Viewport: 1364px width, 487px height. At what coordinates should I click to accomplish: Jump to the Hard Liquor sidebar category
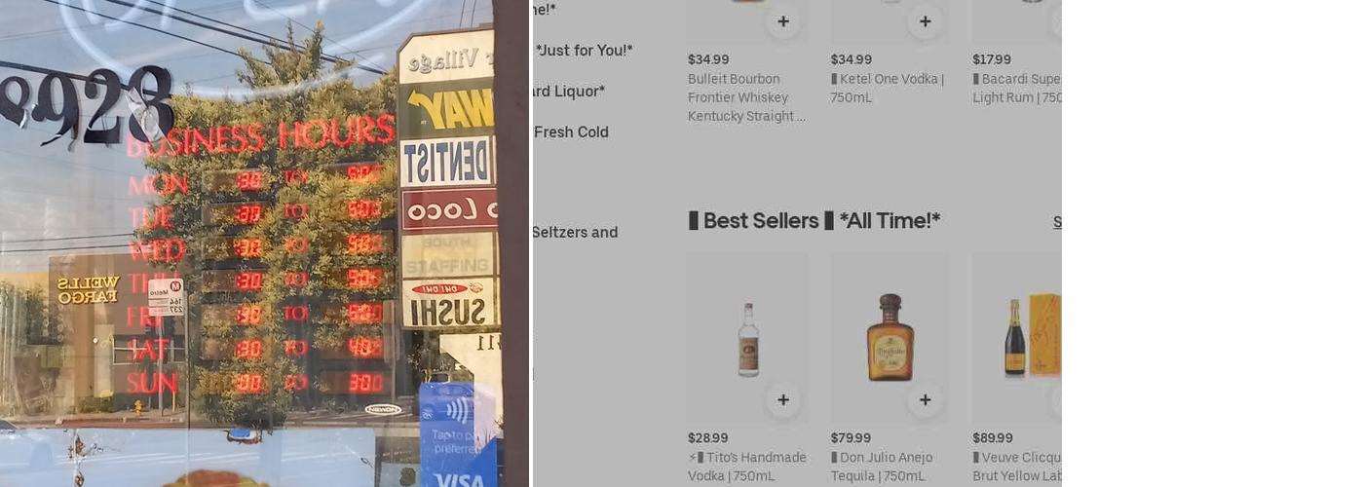569,91
